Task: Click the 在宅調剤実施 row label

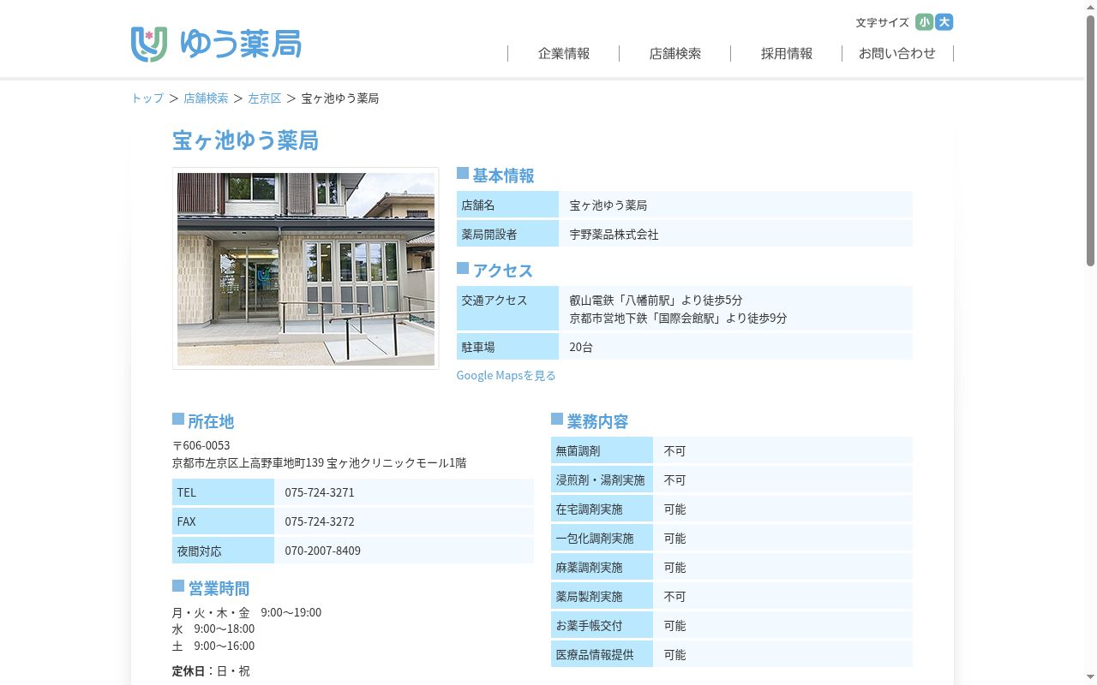Action: click(602, 509)
